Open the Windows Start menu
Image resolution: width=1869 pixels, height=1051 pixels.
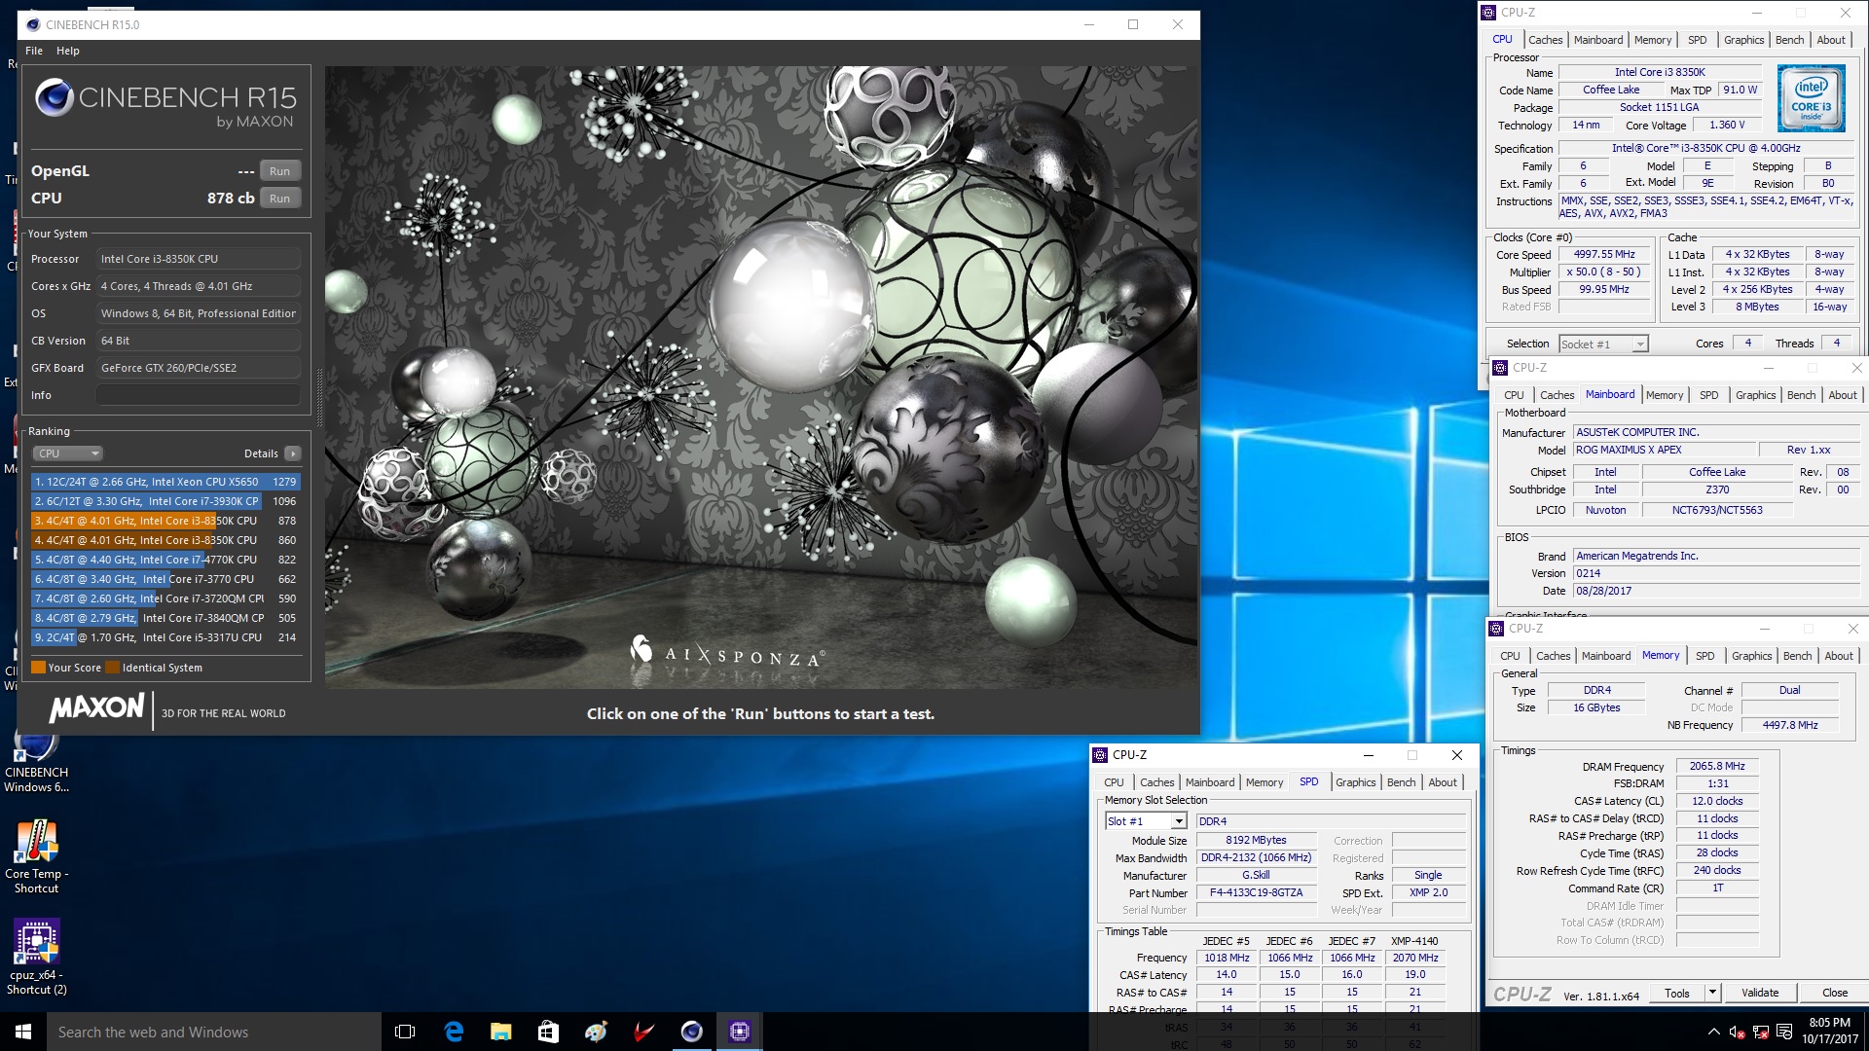point(23,1032)
